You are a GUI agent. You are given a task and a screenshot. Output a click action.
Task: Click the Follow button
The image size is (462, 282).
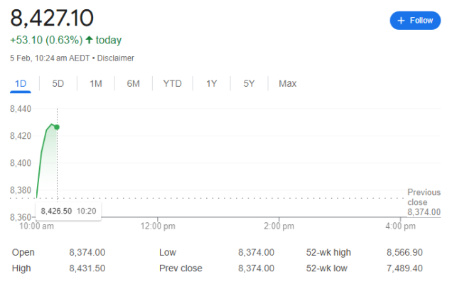(415, 21)
